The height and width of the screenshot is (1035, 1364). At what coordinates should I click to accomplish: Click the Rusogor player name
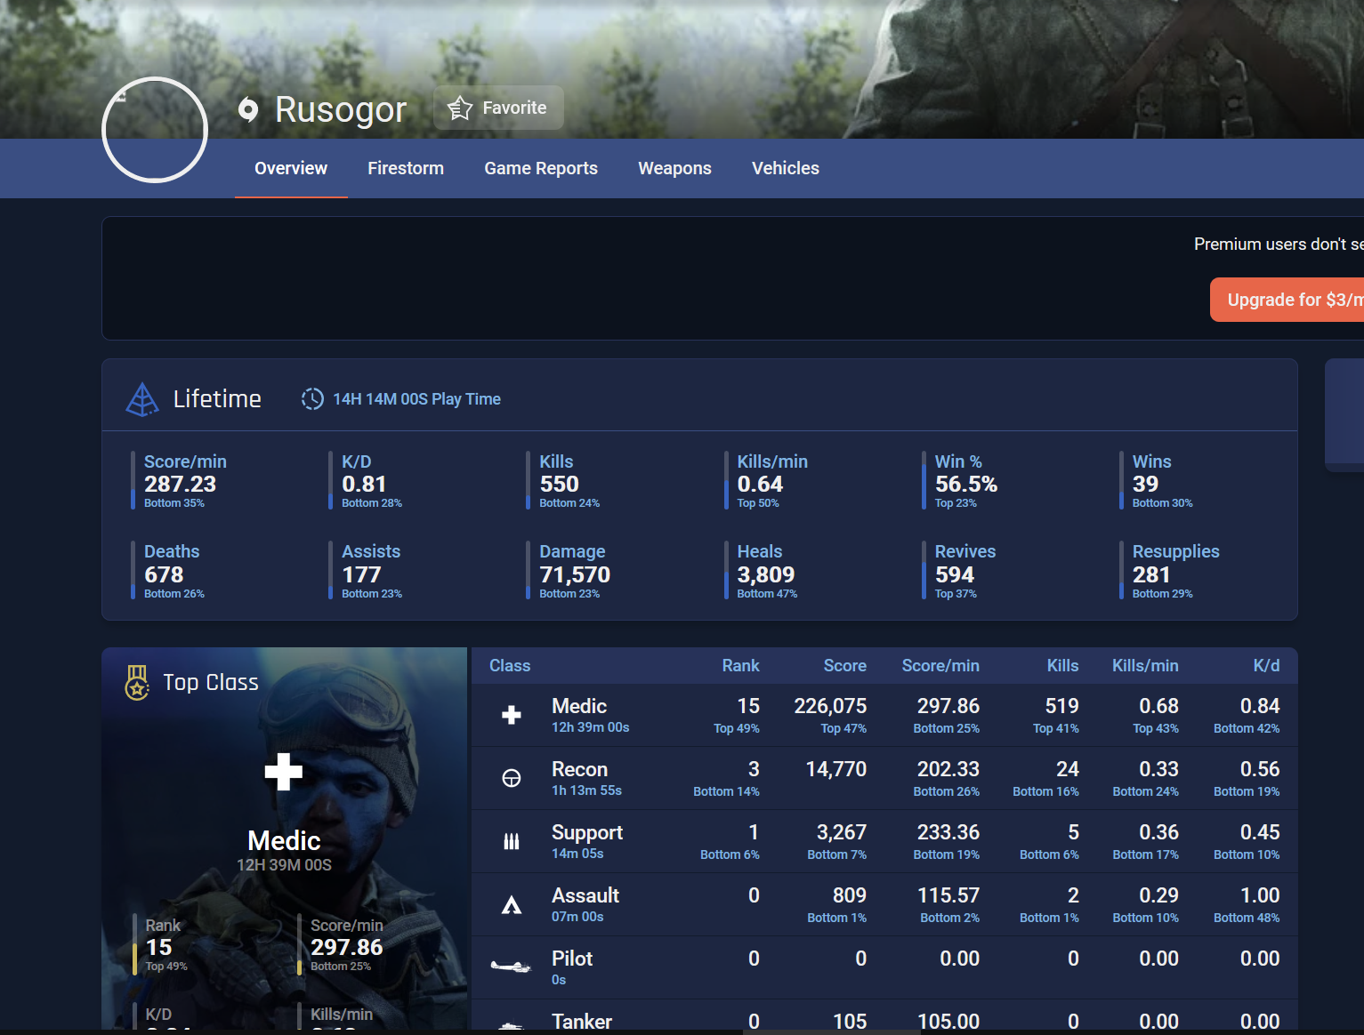(341, 109)
